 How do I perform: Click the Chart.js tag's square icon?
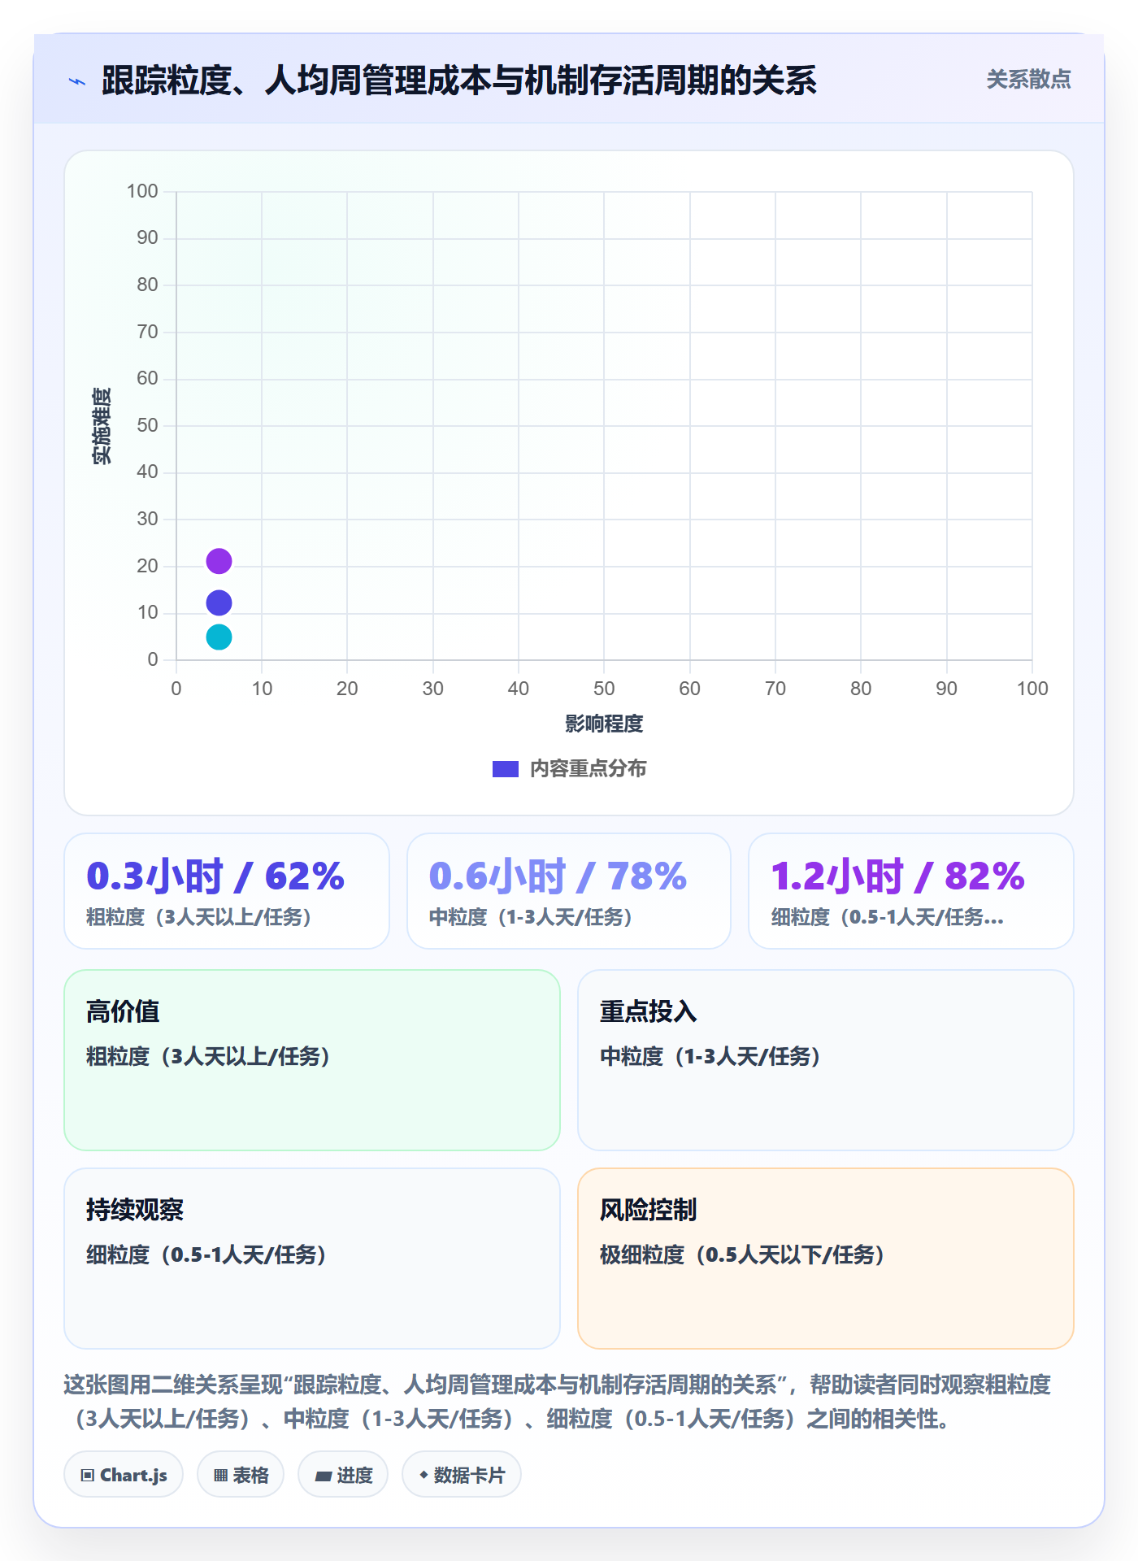coord(87,1475)
